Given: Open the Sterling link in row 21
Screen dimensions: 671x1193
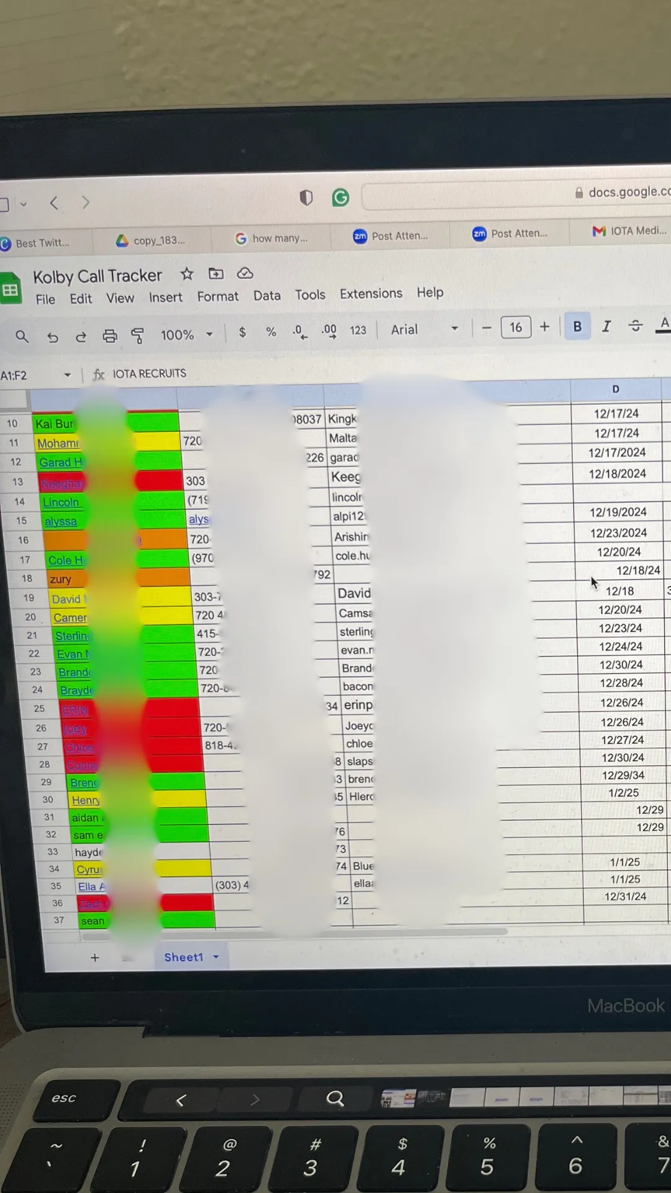Looking at the screenshot, I should (71, 636).
